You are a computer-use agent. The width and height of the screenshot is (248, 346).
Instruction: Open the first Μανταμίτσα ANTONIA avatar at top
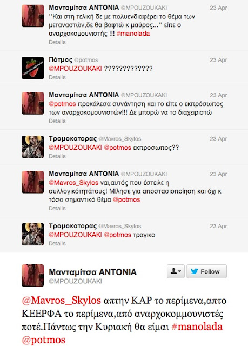32,16
